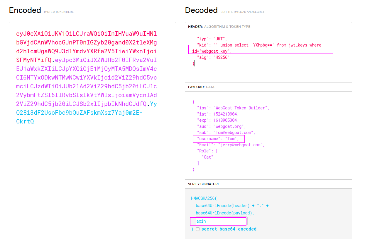Click the Encoded heading
This screenshot has height=239, width=365.
(25, 10)
